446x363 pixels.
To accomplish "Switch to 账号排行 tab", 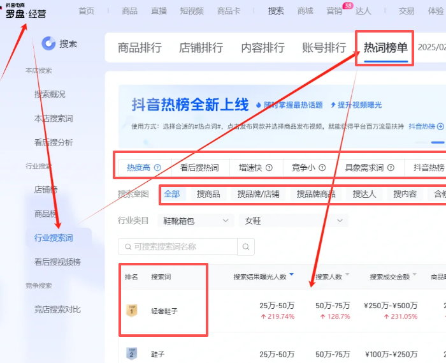I will (324, 48).
